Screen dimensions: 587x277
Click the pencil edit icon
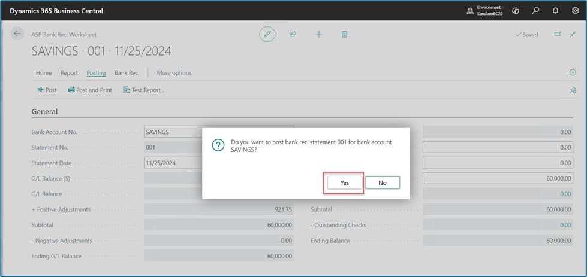coord(267,34)
